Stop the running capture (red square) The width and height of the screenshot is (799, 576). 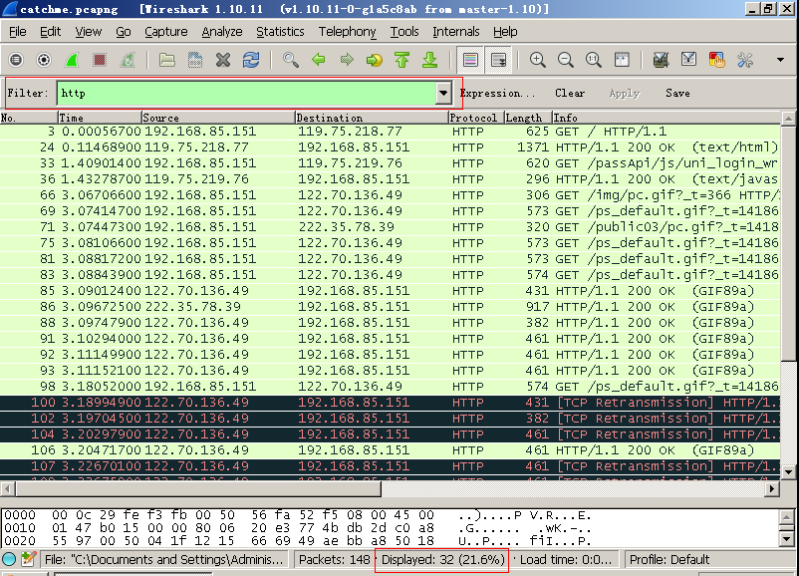100,60
